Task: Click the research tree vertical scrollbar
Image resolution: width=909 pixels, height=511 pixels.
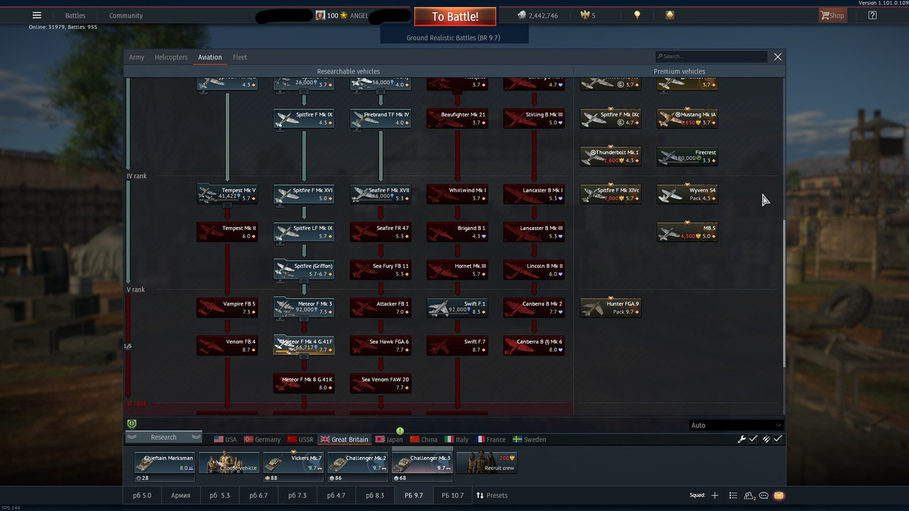Action: click(784, 293)
